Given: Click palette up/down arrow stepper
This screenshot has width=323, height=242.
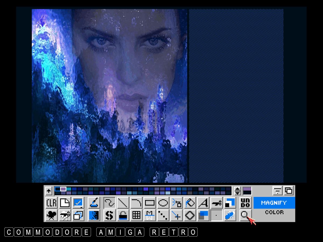Looking at the screenshot, I should pyautogui.click(x=237, y=191).
